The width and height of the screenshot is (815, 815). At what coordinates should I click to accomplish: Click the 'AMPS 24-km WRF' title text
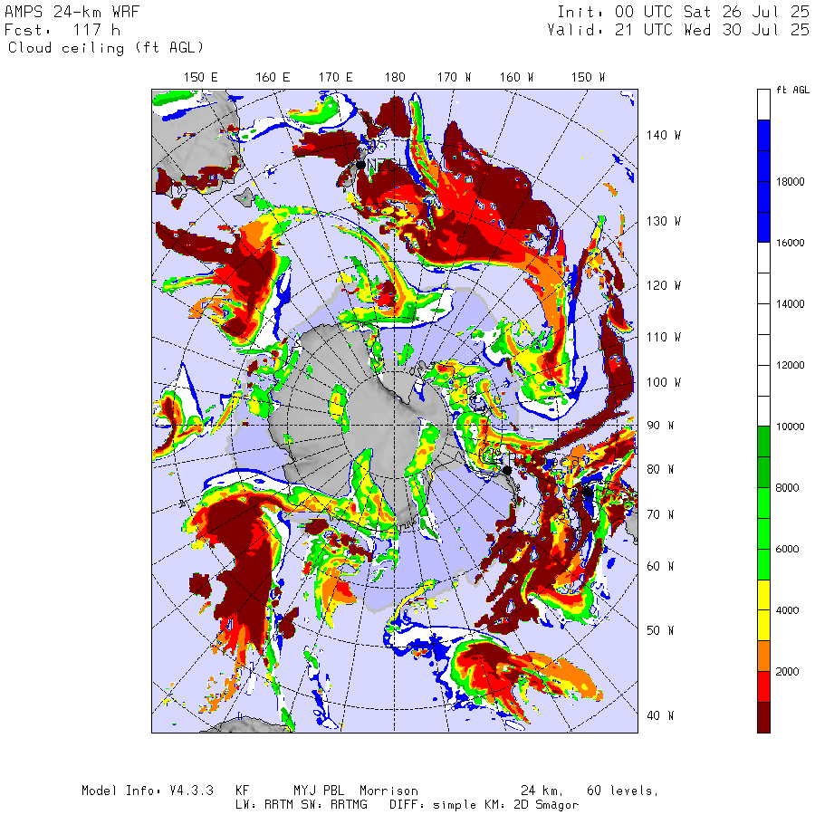pyautogui.click(x=72, y=12)
